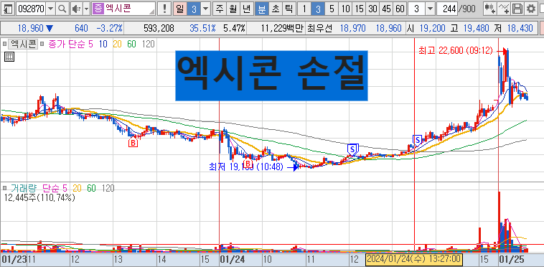Viewport: 544px width, 267px height.
Task: Open custom interval dropdown before 244/900
Action: pos(430,9)
